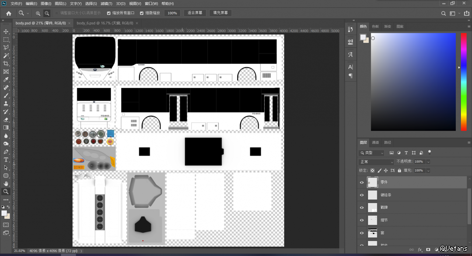Expand the 不透明度 opacity dropdown arrow
Screen dimensions: 472x256
point(428,162)
